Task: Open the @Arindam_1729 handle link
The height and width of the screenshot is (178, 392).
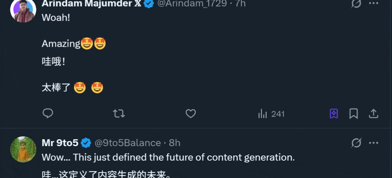Action: (192, 3)
